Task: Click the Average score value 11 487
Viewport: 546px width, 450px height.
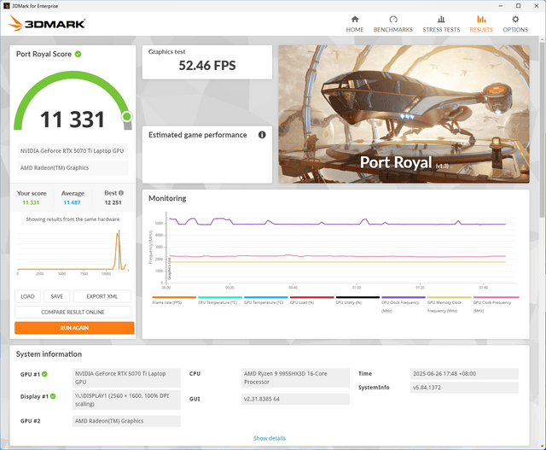Action: [72, 202]
